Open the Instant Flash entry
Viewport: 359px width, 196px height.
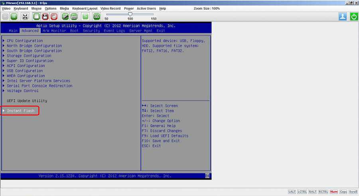click(20, 111)
